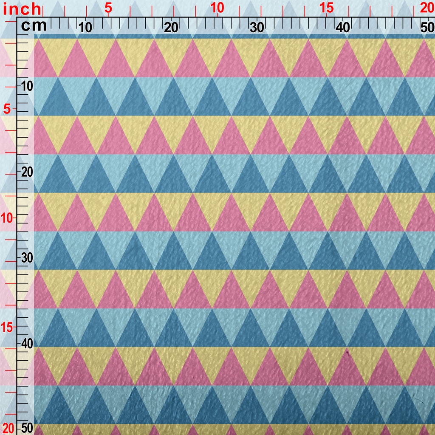Select the 50 cm mark on the horizontal ruler
The height and width of the screenshot is (435, 435).
[427, 28]
